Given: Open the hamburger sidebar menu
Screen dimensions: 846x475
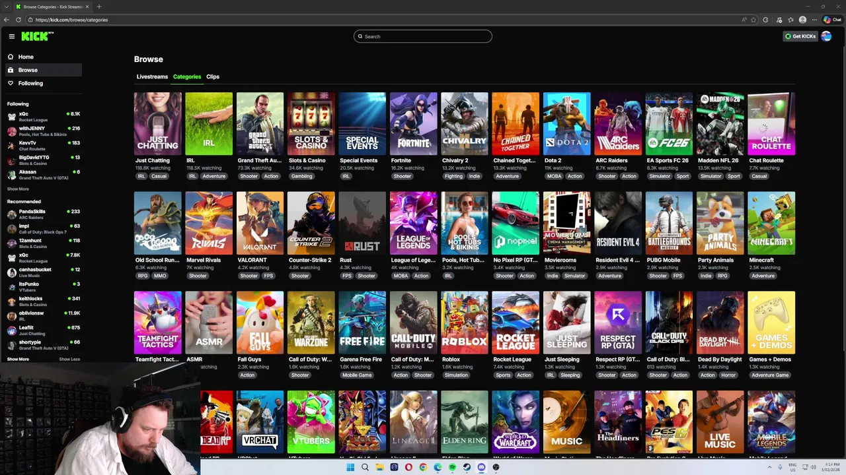Looking at the screenshot, I should [11, 36].
